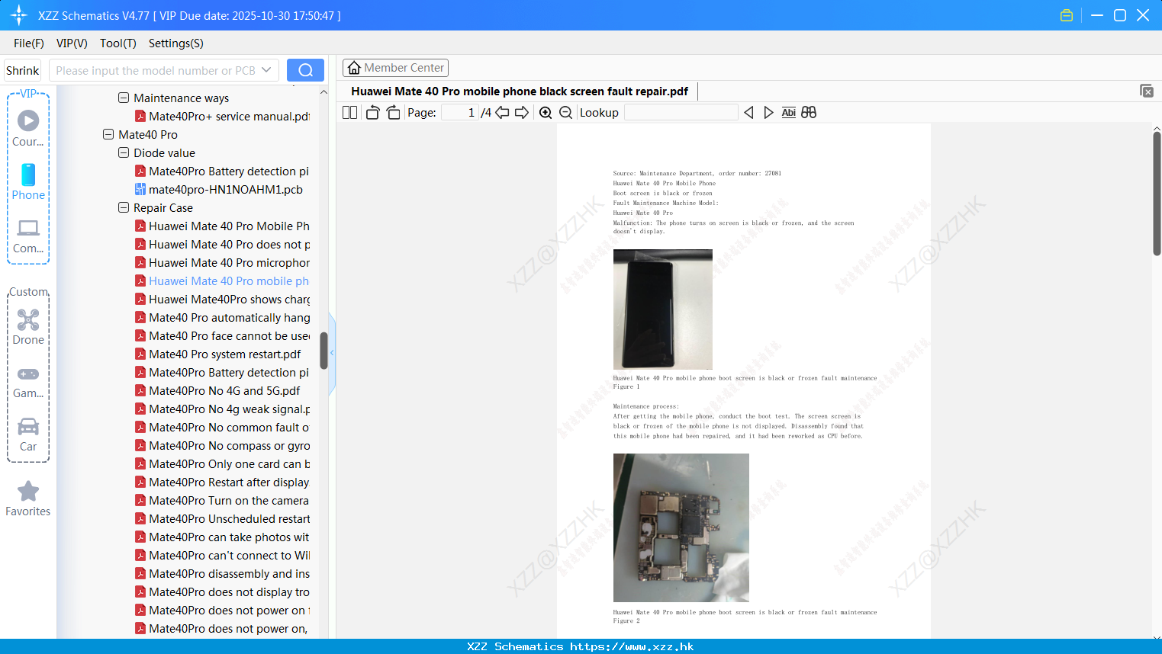Collapse the Mate40 Pro node
The width and height of the screenshot is (1162, 654).
(x=108, y=134)
